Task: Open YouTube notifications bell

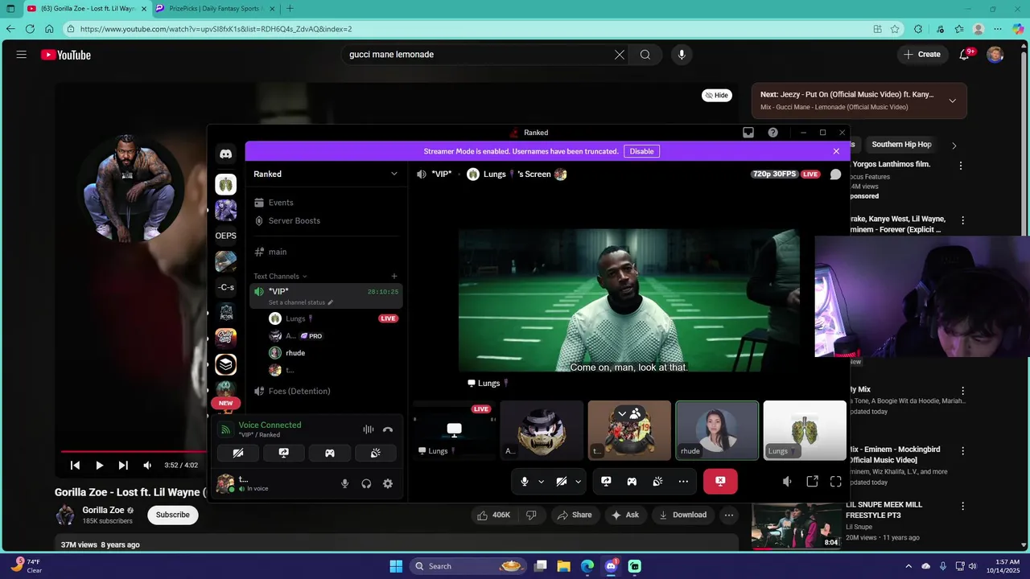Action: coord(965,55)
